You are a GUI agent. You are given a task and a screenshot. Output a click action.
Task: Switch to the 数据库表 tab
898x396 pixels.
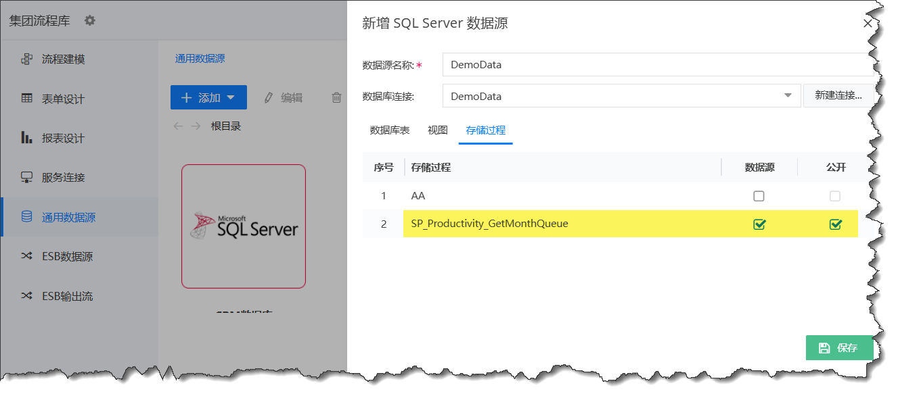(389, 130)
